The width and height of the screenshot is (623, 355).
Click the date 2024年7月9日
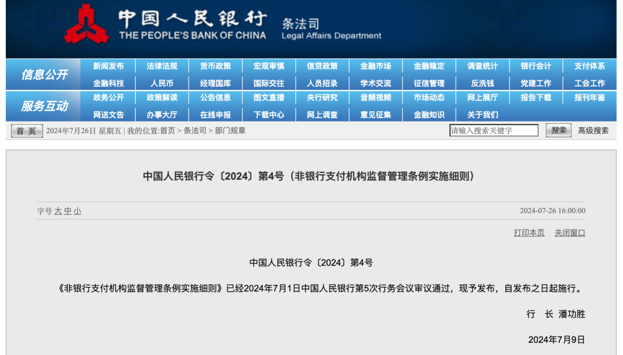coord(556,340)
